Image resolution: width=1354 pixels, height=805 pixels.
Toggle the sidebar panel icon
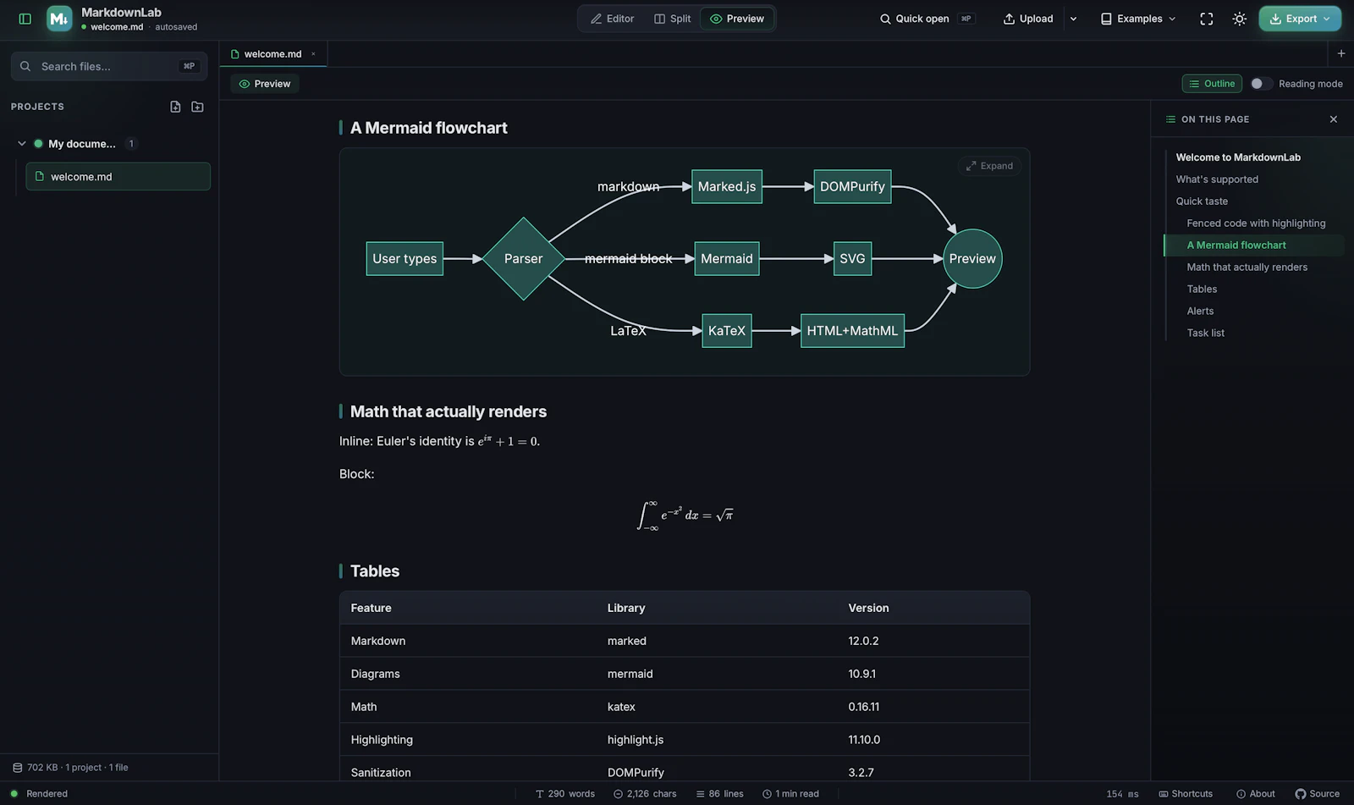(25, 19)
